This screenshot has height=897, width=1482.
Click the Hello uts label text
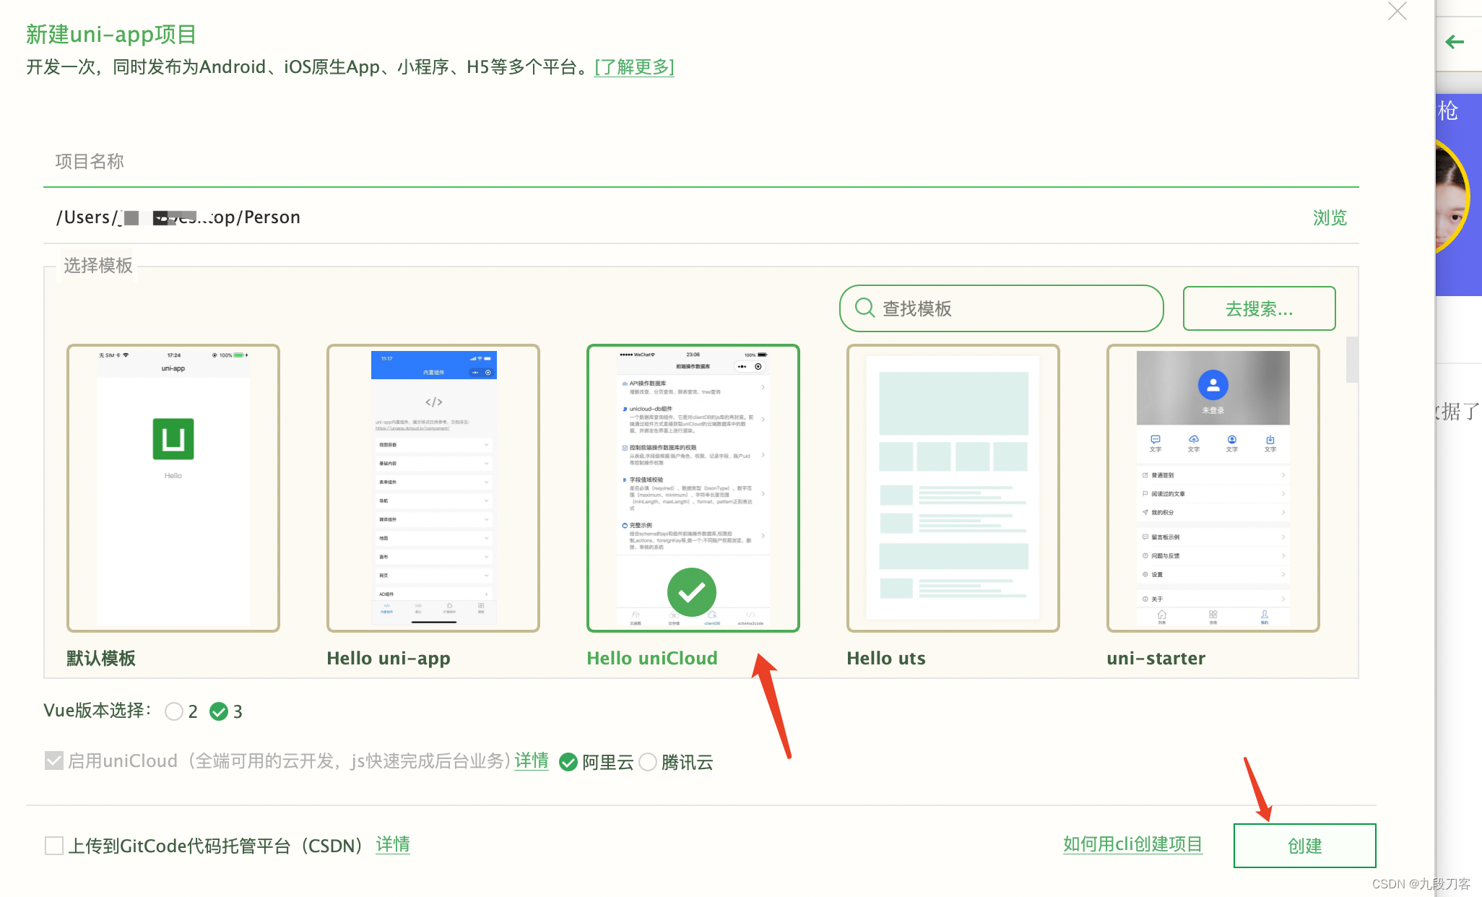click(886, 658)
